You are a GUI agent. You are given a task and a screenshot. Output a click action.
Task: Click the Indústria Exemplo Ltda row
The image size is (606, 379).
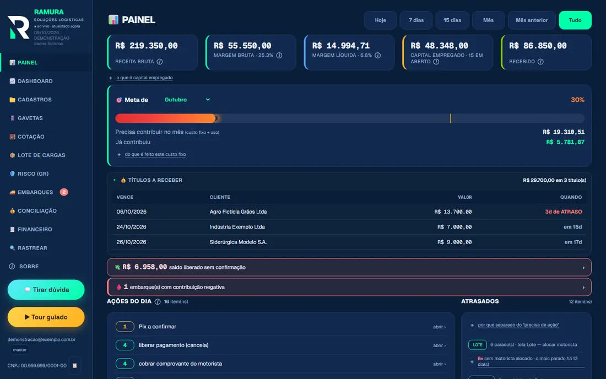click(x=349, y=227)
